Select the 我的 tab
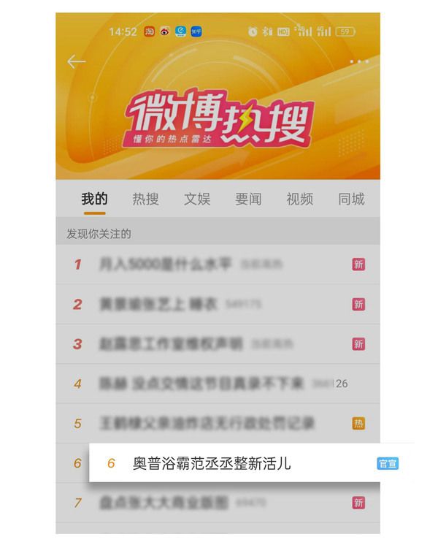The image size is (438, 548). [x=94, y=199]
